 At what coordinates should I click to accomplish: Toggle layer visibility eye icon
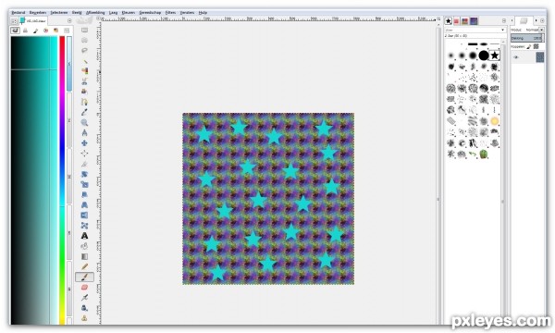coord(516,57)
